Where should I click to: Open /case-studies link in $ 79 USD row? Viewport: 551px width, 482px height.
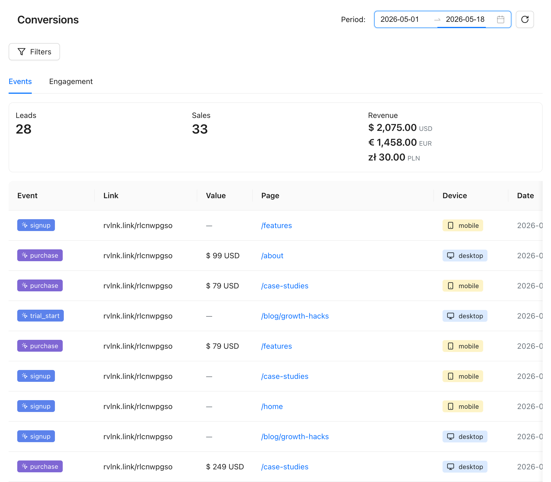pyautogui.click(x=285, y=286)
